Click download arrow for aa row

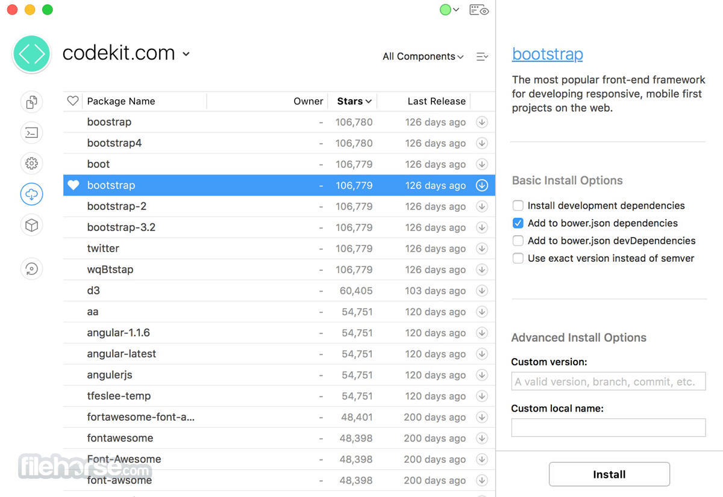coord(482,312)
